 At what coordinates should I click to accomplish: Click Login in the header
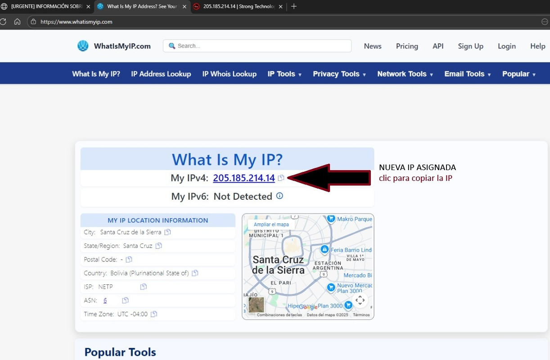coord(507,46)
